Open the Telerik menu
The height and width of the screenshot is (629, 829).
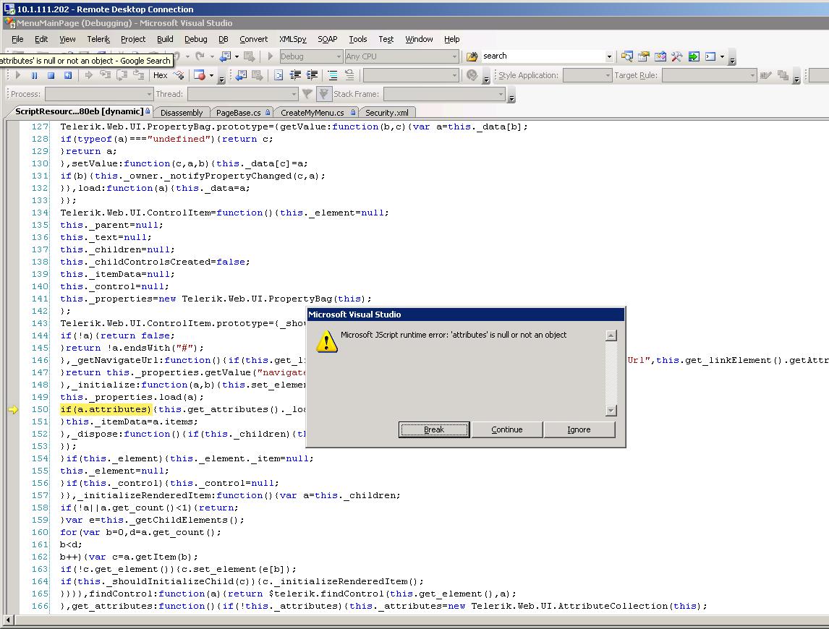click(x=98, y=39)
